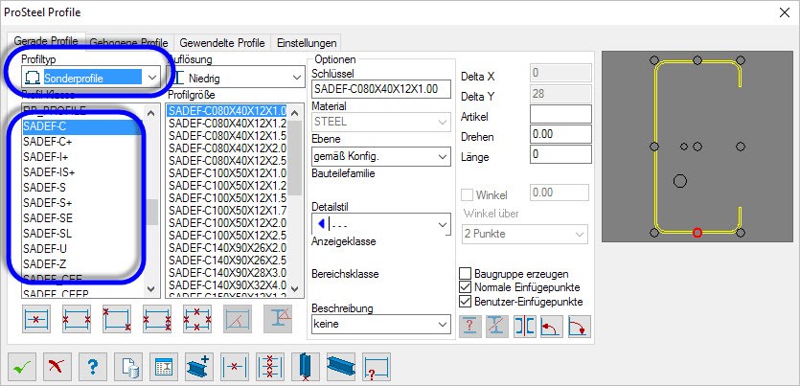The width and height of the screenshot is (800, 386).
Task: Click the I-beam diagonal cut icon
Action: (497, 327)
